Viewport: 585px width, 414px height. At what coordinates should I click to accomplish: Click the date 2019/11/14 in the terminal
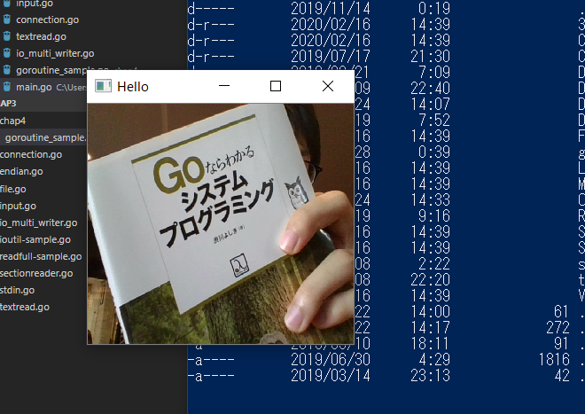click(x=331, y=8)
